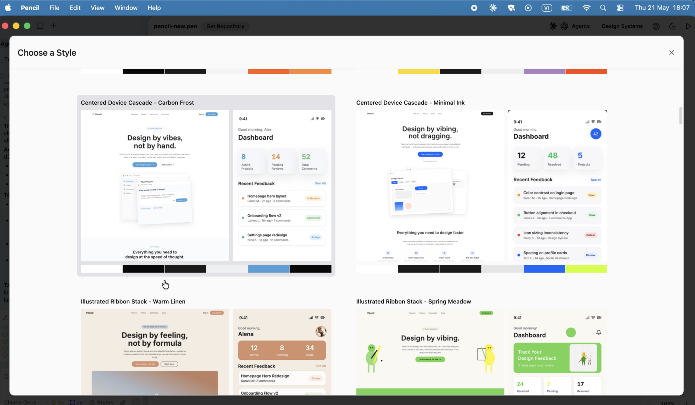Open the View menu
This screenshot has width=695, height=405.
[97, 8]
